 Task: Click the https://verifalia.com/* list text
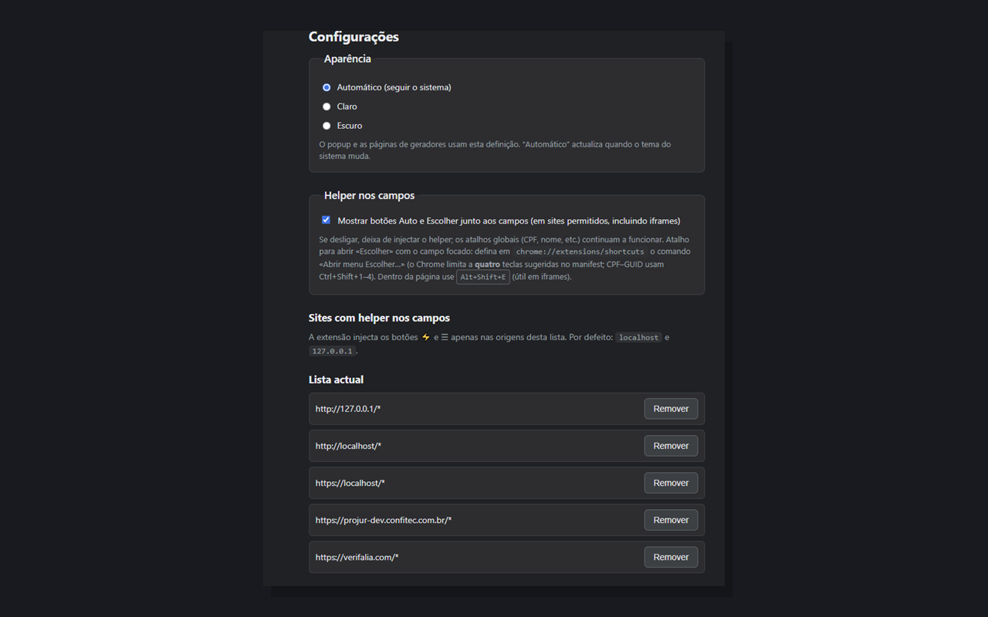(x=357, y=557)
